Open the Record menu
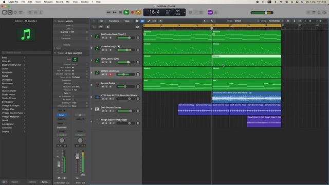Screen dimensions: 329x185 (59, 2)
